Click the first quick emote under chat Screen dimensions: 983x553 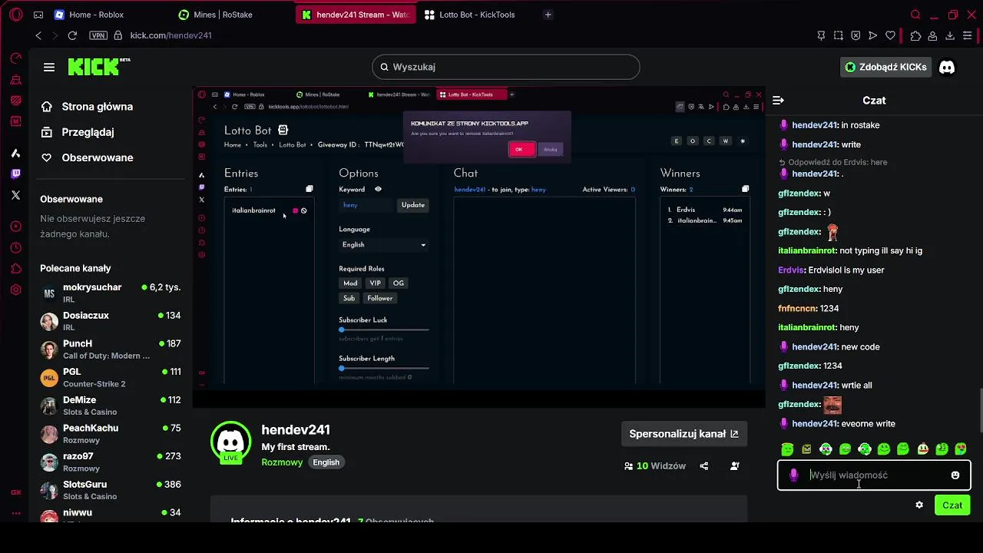787,449
